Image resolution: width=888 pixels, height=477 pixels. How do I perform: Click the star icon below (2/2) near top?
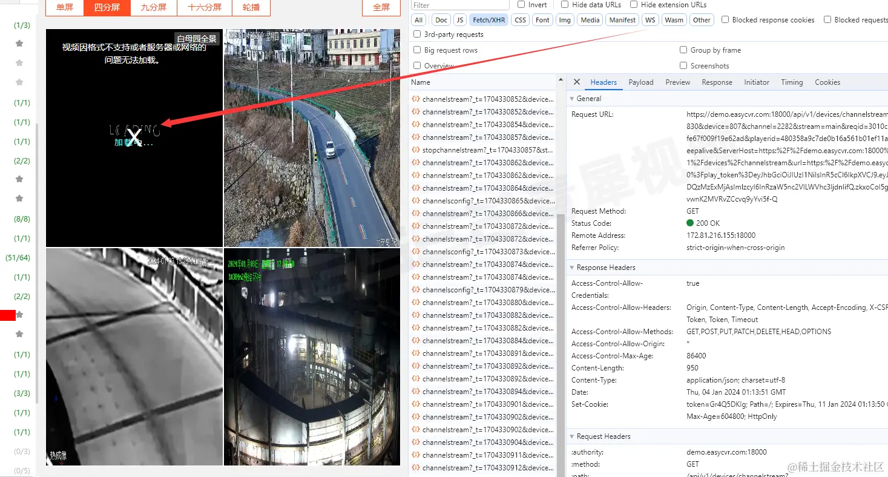(19, 179)
